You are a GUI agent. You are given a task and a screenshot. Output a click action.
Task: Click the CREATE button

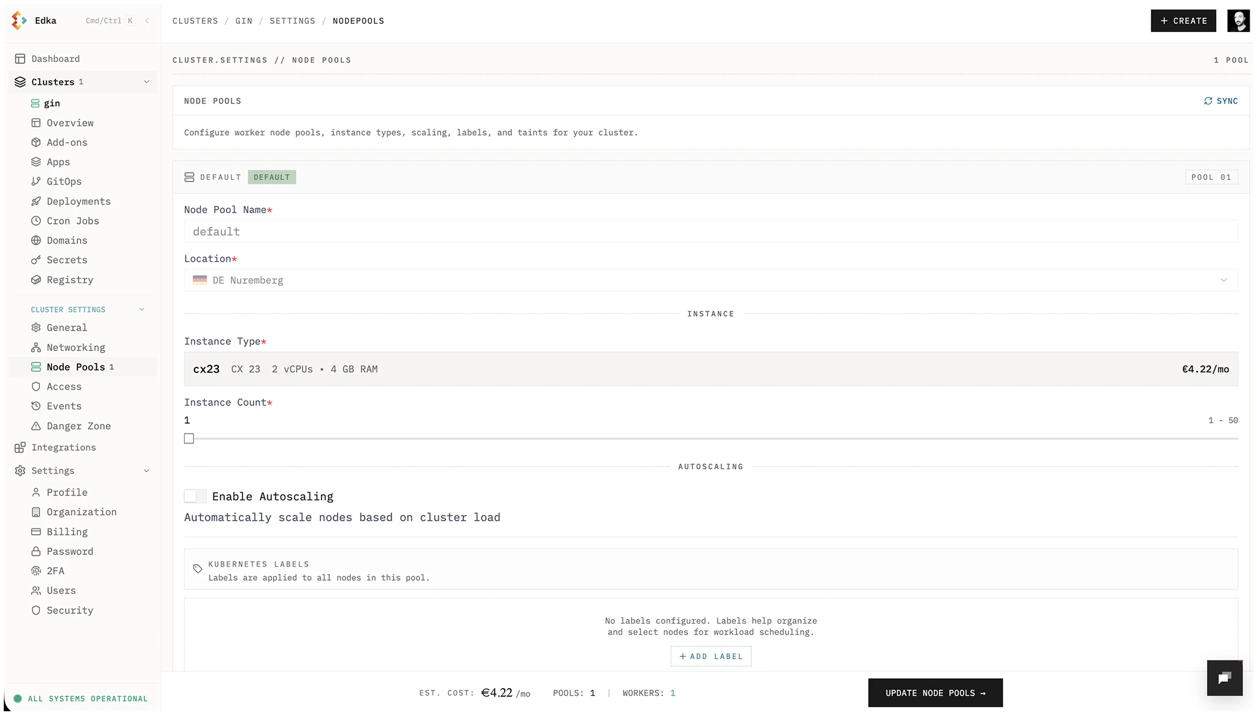(x=1182, y=20)
